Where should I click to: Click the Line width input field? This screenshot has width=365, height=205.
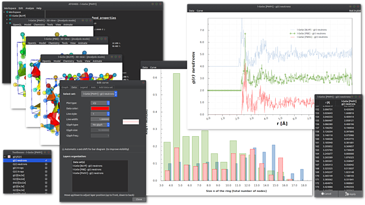(x=100, y=119)
